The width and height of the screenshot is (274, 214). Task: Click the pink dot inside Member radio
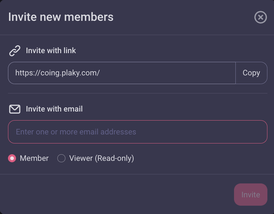12,158
